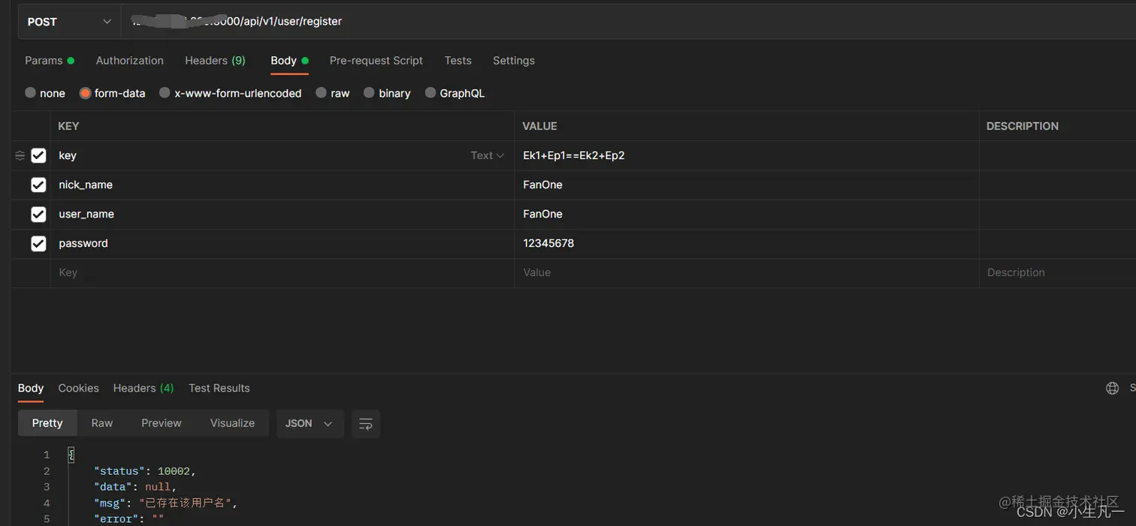Click the request URL field

[x=628, y=22]
